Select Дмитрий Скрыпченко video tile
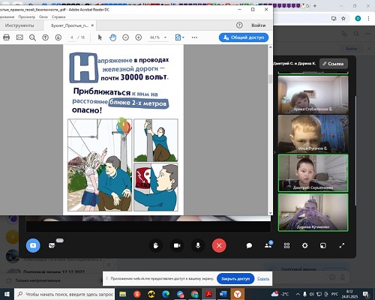Image resolution: width=375 pixels, height=300 pixels. (313, 173)
